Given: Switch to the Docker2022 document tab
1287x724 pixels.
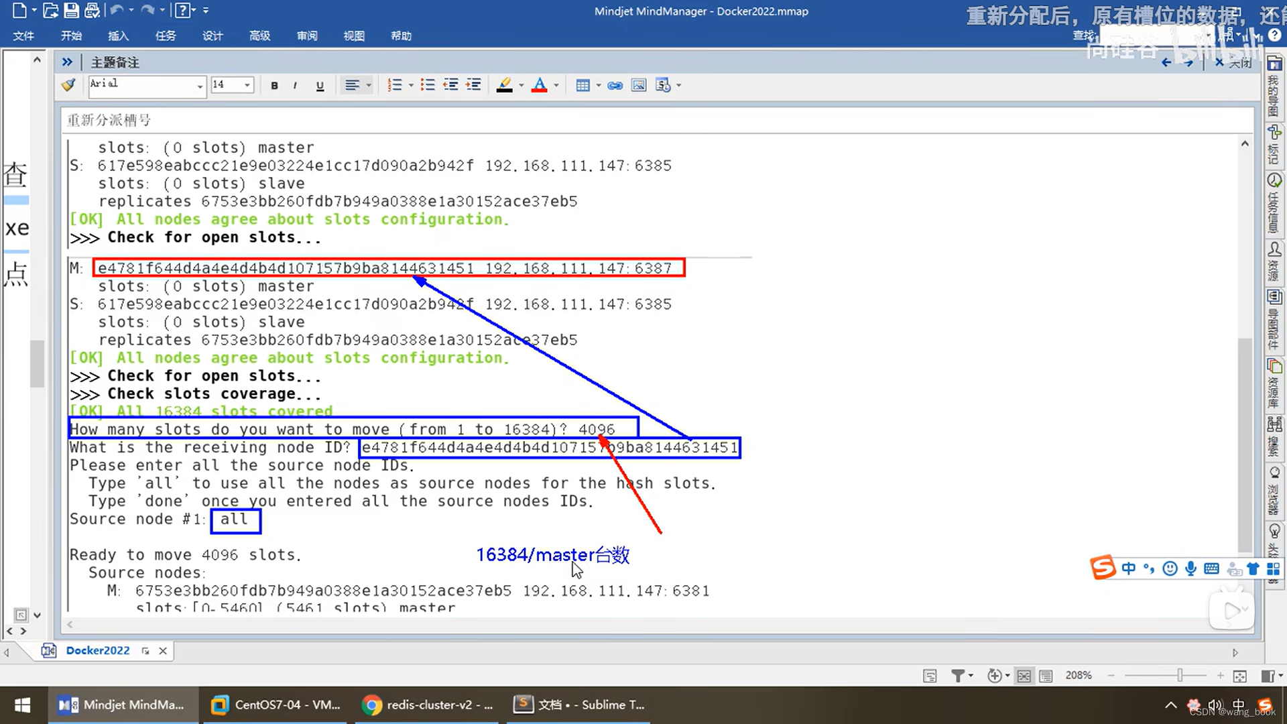Looking at the screenshot, I should 98,650.
